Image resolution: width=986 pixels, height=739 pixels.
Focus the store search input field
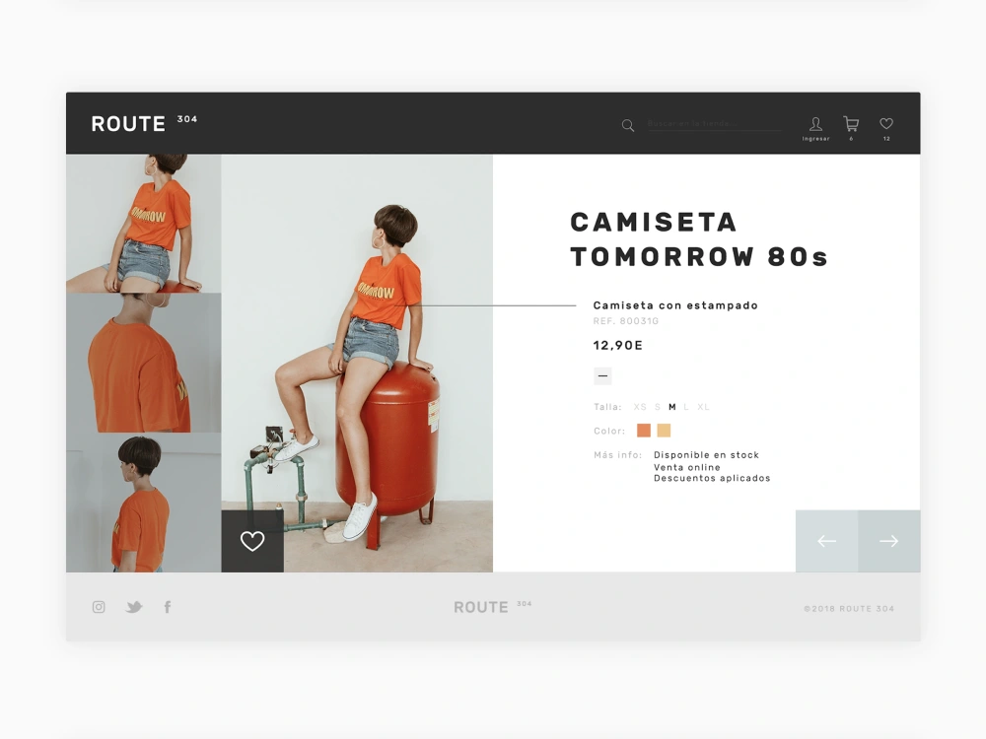[x=715, y=124]
